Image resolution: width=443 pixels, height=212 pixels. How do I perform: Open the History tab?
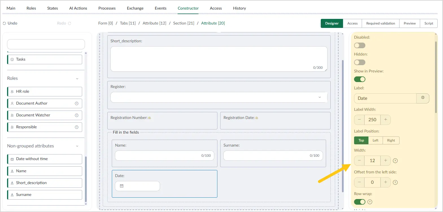pyautogui.click(x=239, y=8)
